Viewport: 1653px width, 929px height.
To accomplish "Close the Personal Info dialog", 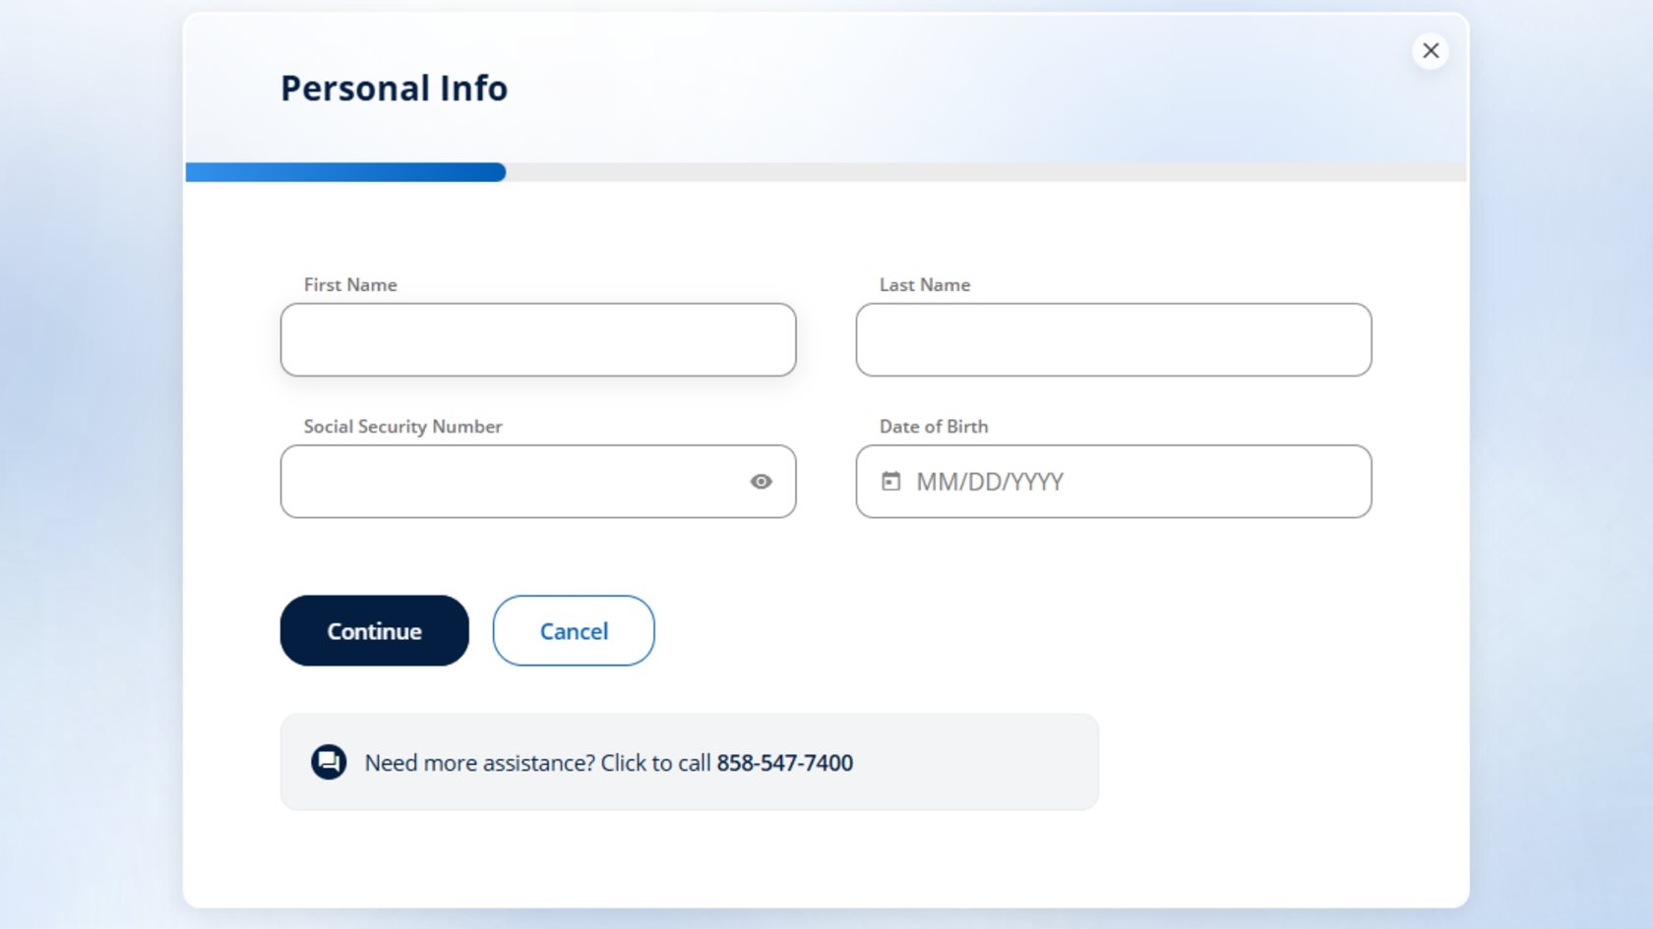I will tap(1431, 51).
